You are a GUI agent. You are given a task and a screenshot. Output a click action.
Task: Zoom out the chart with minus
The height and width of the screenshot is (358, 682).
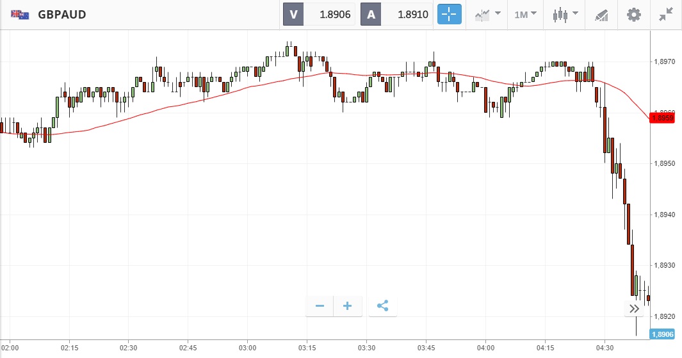320,306
